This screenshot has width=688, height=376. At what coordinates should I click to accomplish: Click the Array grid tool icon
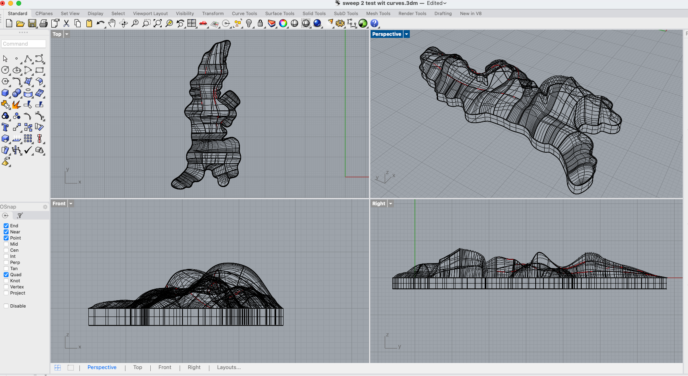(x=28, y=139)
